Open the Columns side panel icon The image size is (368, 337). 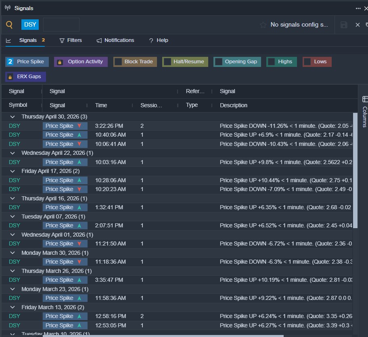pyautogui.click(x=365, y=99)
